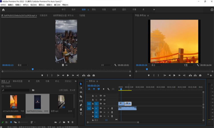The image size is (214, 128).
Task: Select the Type tool (T)
Action: [81, 113]
